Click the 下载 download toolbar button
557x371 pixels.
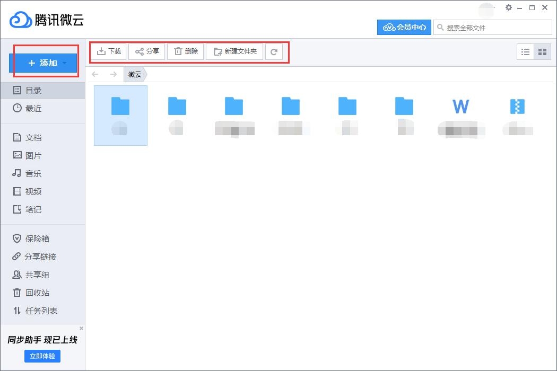109,51
